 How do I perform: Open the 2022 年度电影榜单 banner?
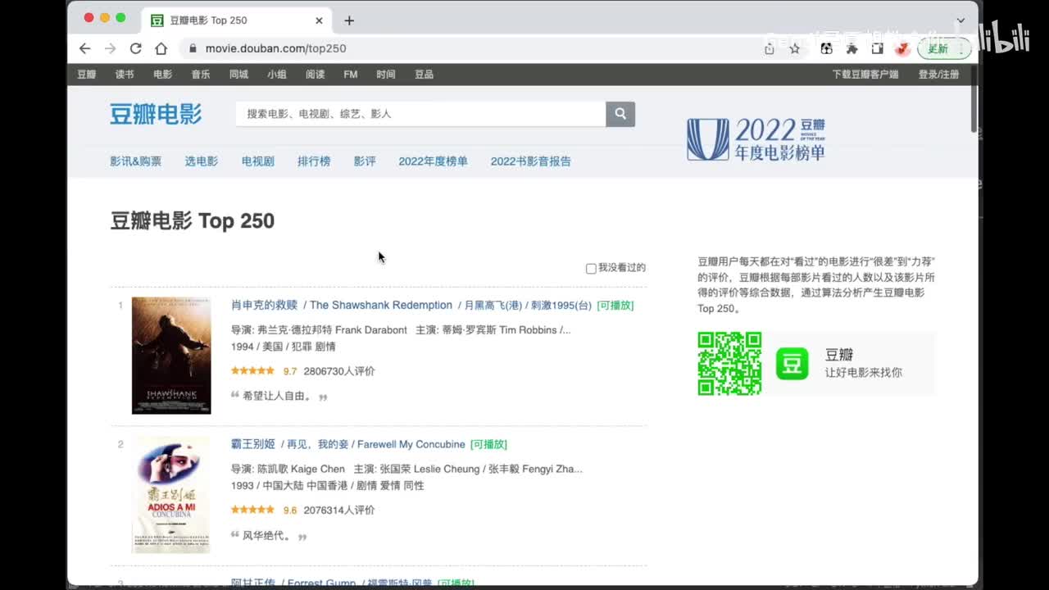756,139
